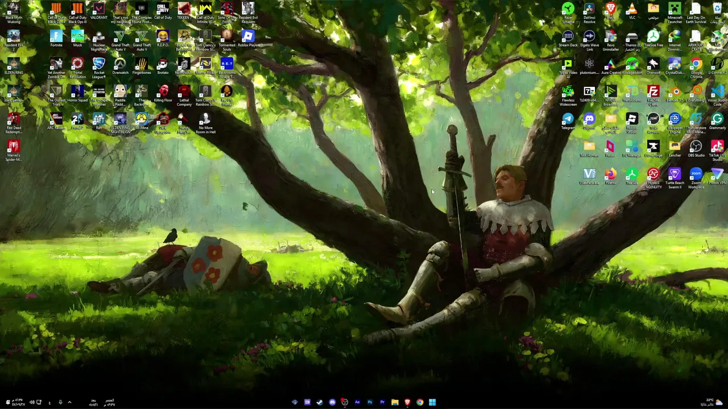
Task: Open TikTok LIVE Studio shortcut
Action: (717, 151)
